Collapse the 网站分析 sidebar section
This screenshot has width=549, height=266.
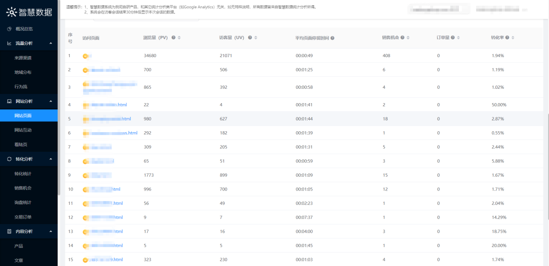pyautogui.click(x=51, y=101)
